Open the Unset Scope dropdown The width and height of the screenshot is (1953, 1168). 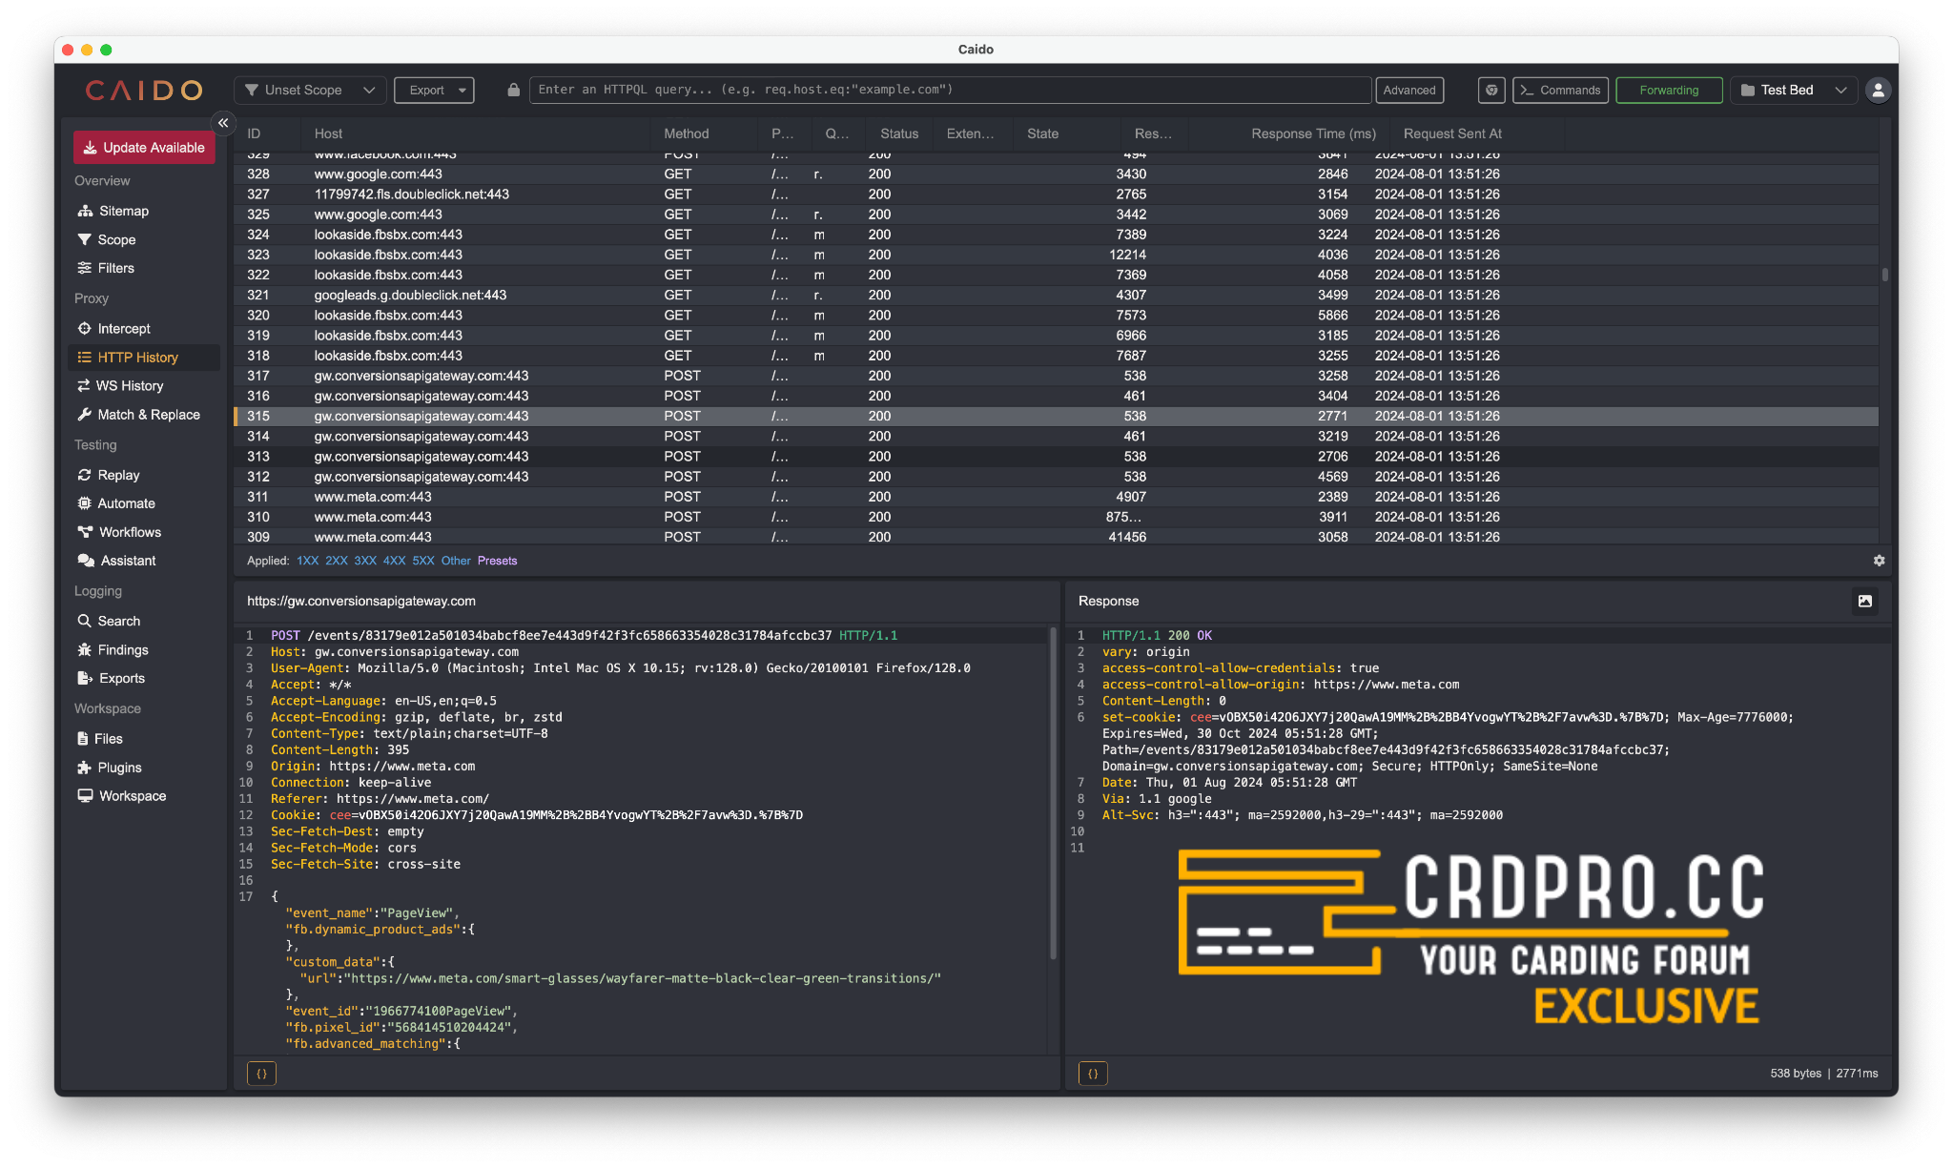(310, 90)
